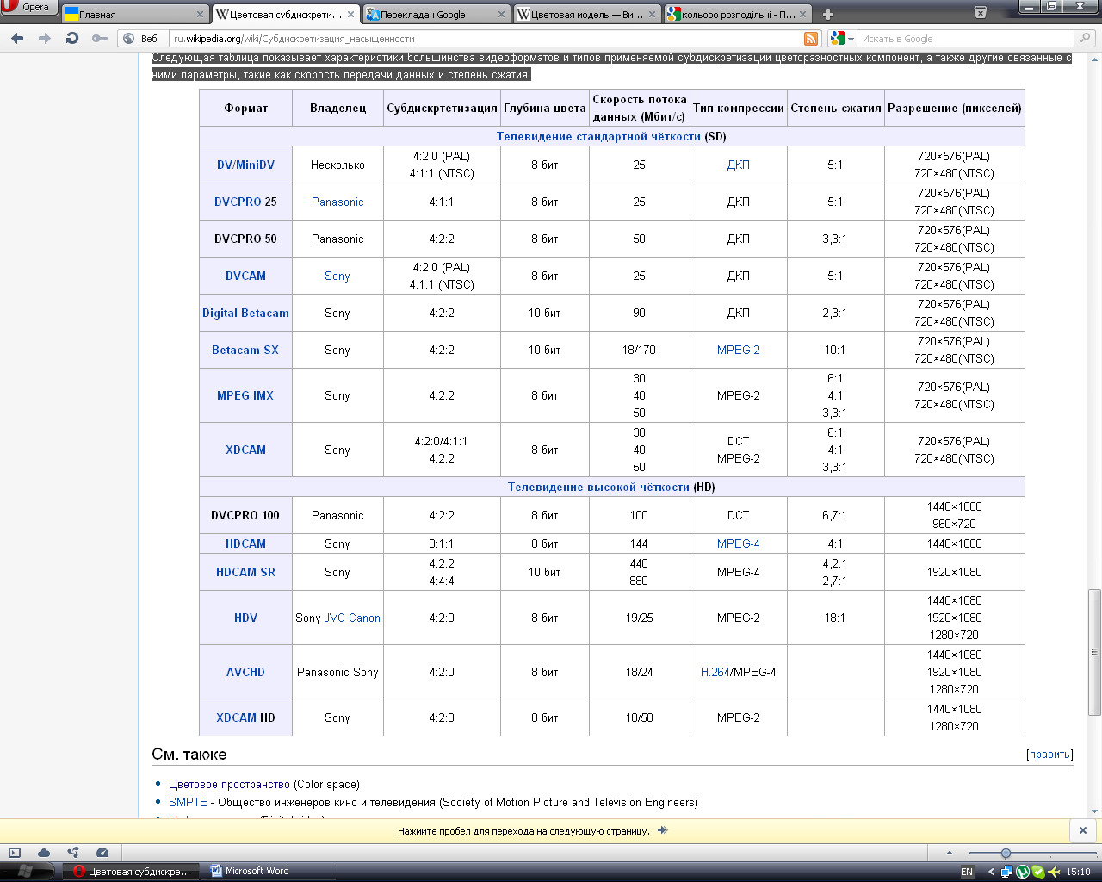
Task: Open the MPEG-4 link in HDCAM row
Action: click(x=738, y=543)
